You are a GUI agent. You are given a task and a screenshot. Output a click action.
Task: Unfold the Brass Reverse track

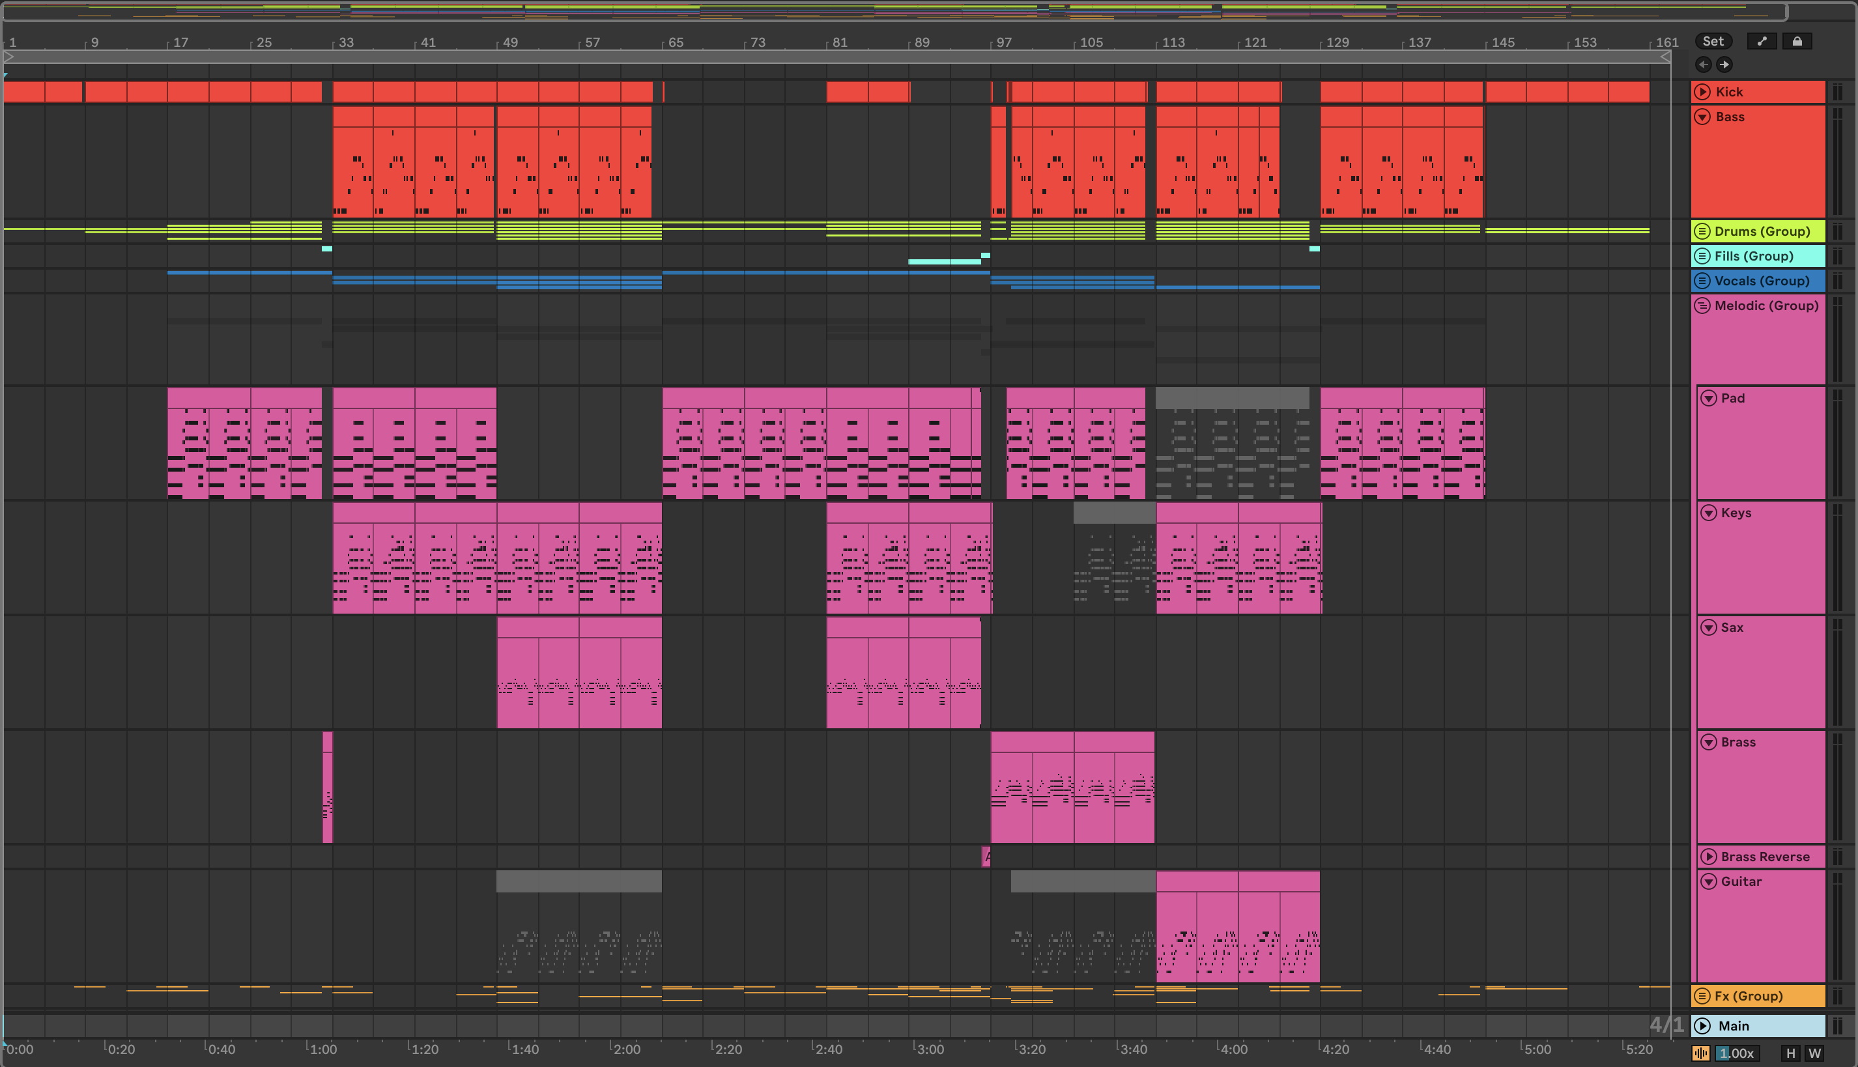pyautogui.click(x=1708, y=857)
